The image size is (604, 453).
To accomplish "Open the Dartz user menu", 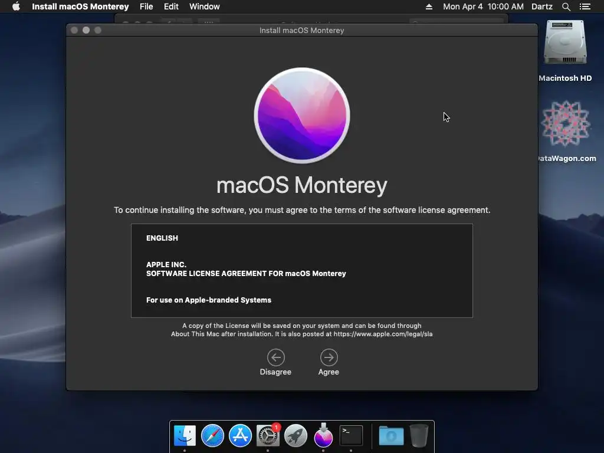I will [x=541, y=6].
